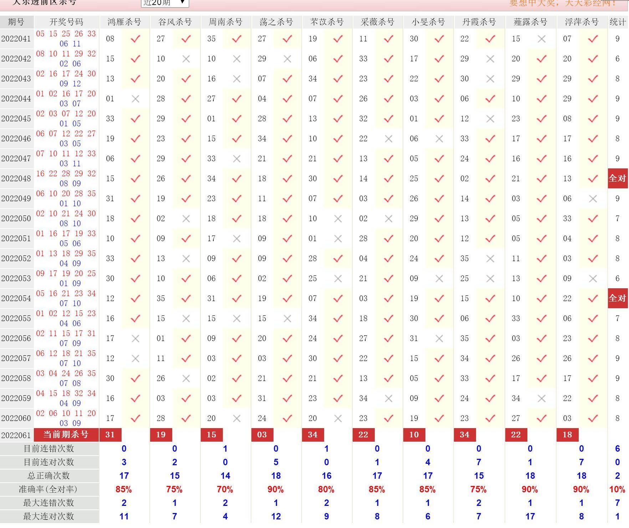
Task: Click the red 当前期杀号 label
Action: click(66, 435)
